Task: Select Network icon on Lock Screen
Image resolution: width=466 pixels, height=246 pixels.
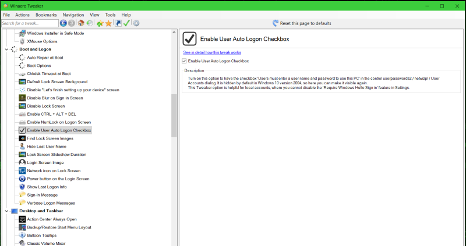Action: click(x=54, y=170)
